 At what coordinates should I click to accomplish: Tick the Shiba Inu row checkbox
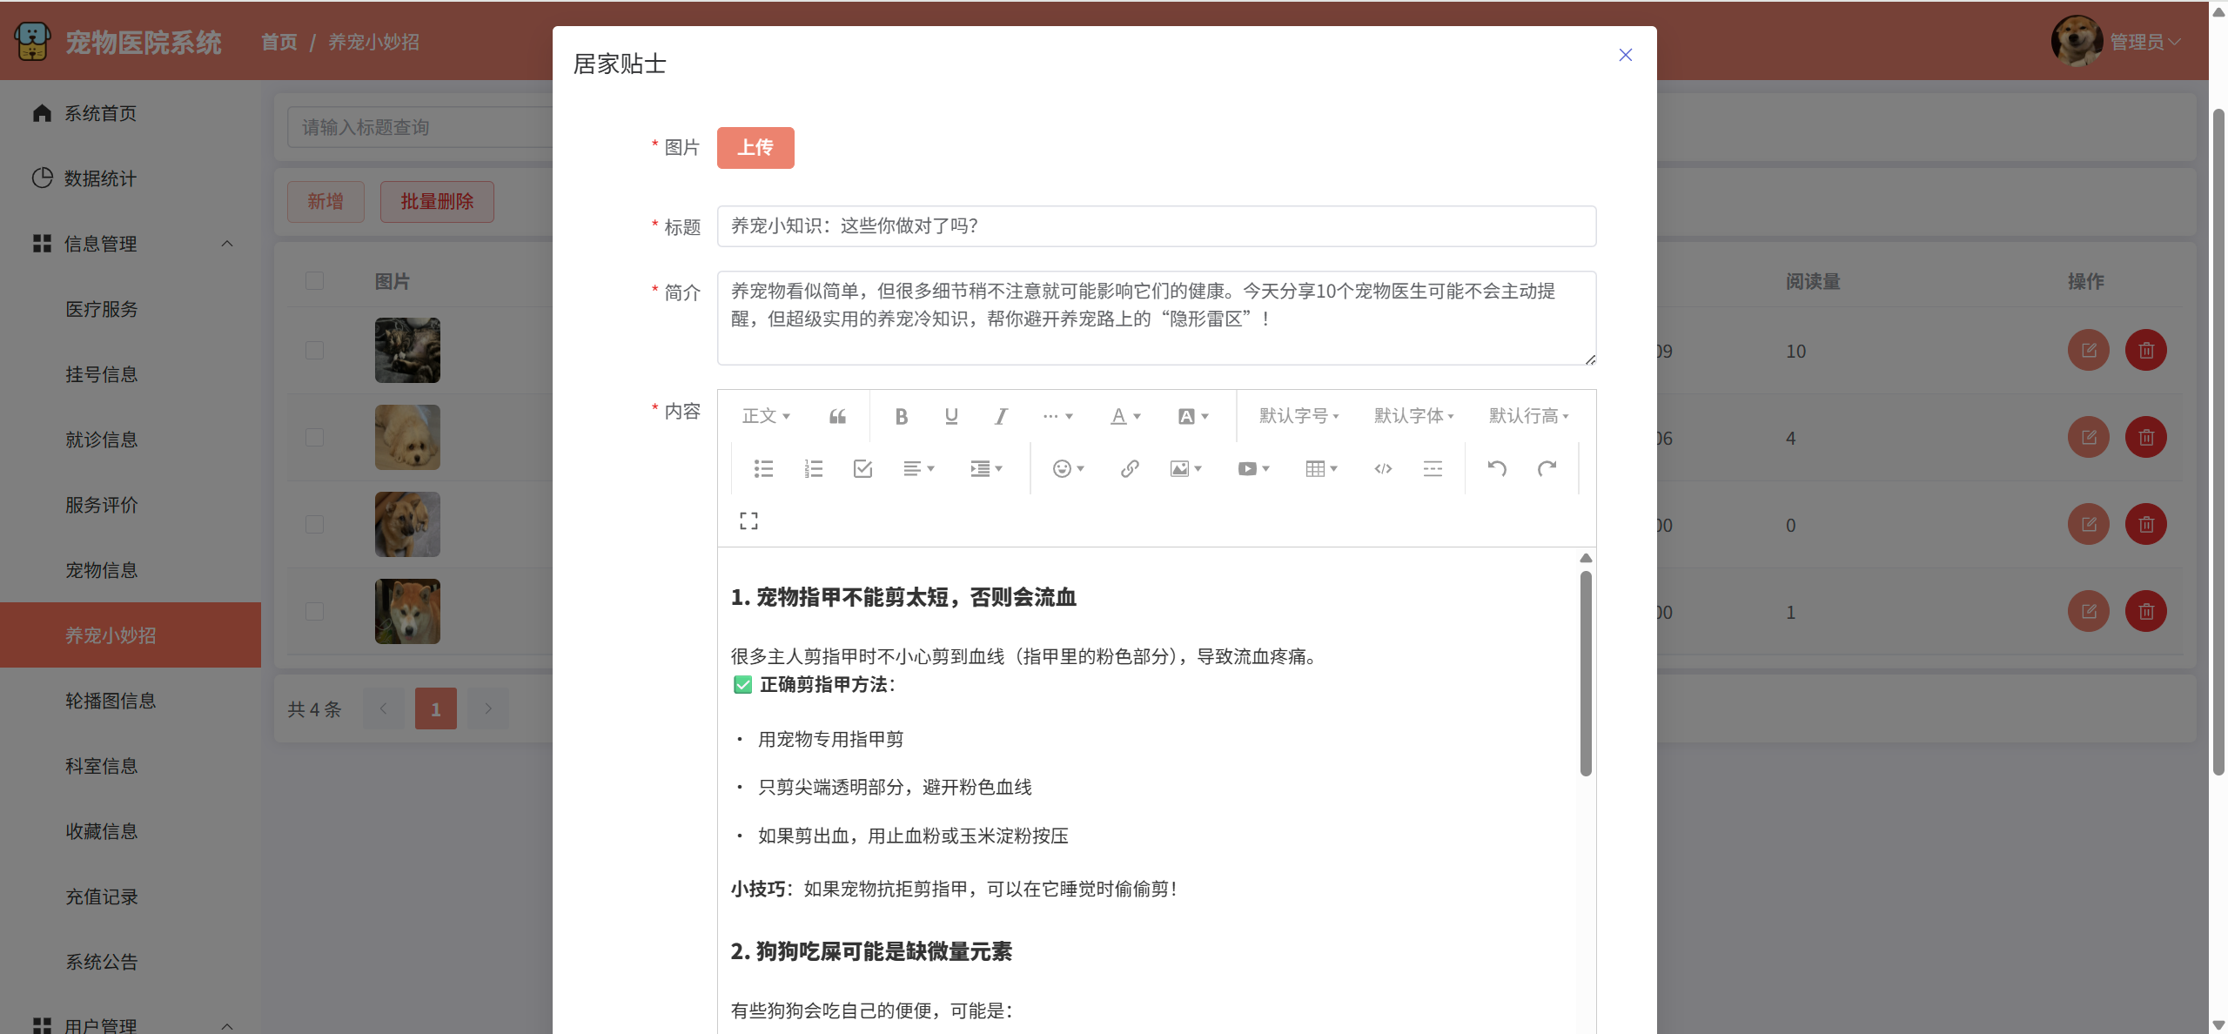point(314,611)
